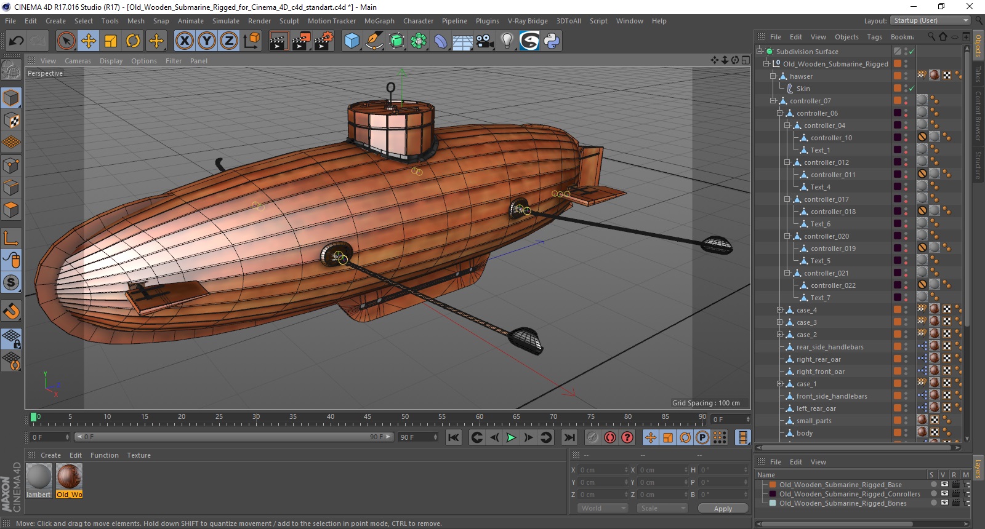Image resolution: width=985 pixels, height=529 pixels.
Task: Switch to Points mode
Action: click(11, 165)
